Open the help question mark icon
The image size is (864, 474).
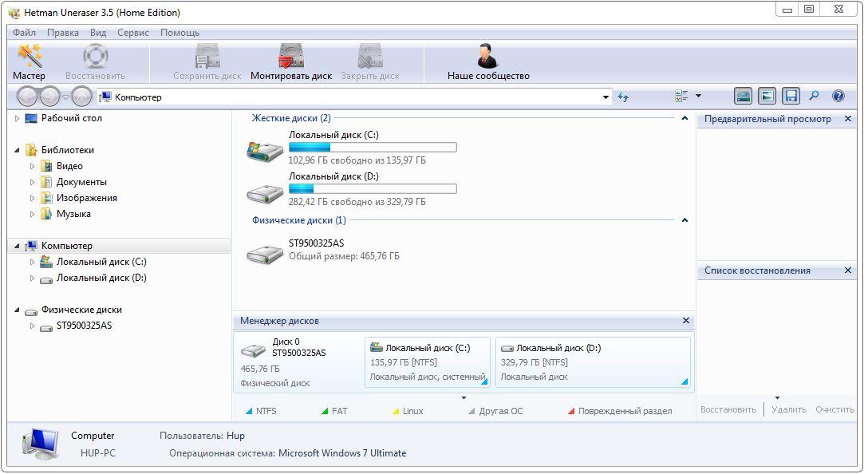coord(838,96)
